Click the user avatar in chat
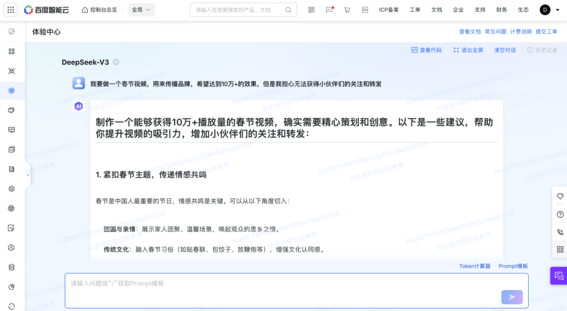The image size is (567, 311). [78, 83]
